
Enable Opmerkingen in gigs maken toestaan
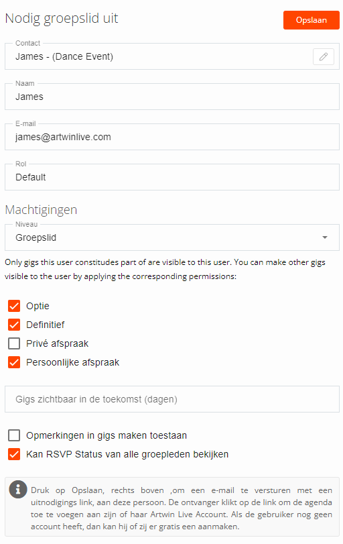pos(14,435)
